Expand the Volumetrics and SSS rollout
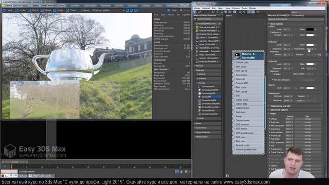 point(296,106)
